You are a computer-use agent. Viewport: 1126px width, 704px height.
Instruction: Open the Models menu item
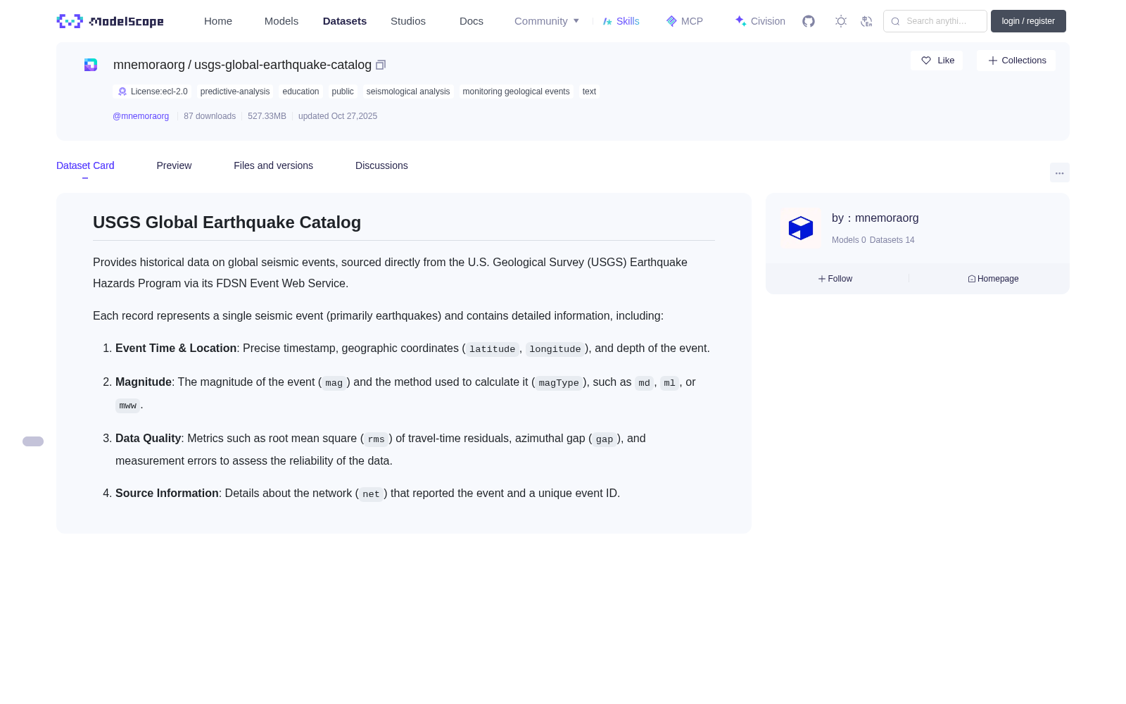tap(281, 21)
